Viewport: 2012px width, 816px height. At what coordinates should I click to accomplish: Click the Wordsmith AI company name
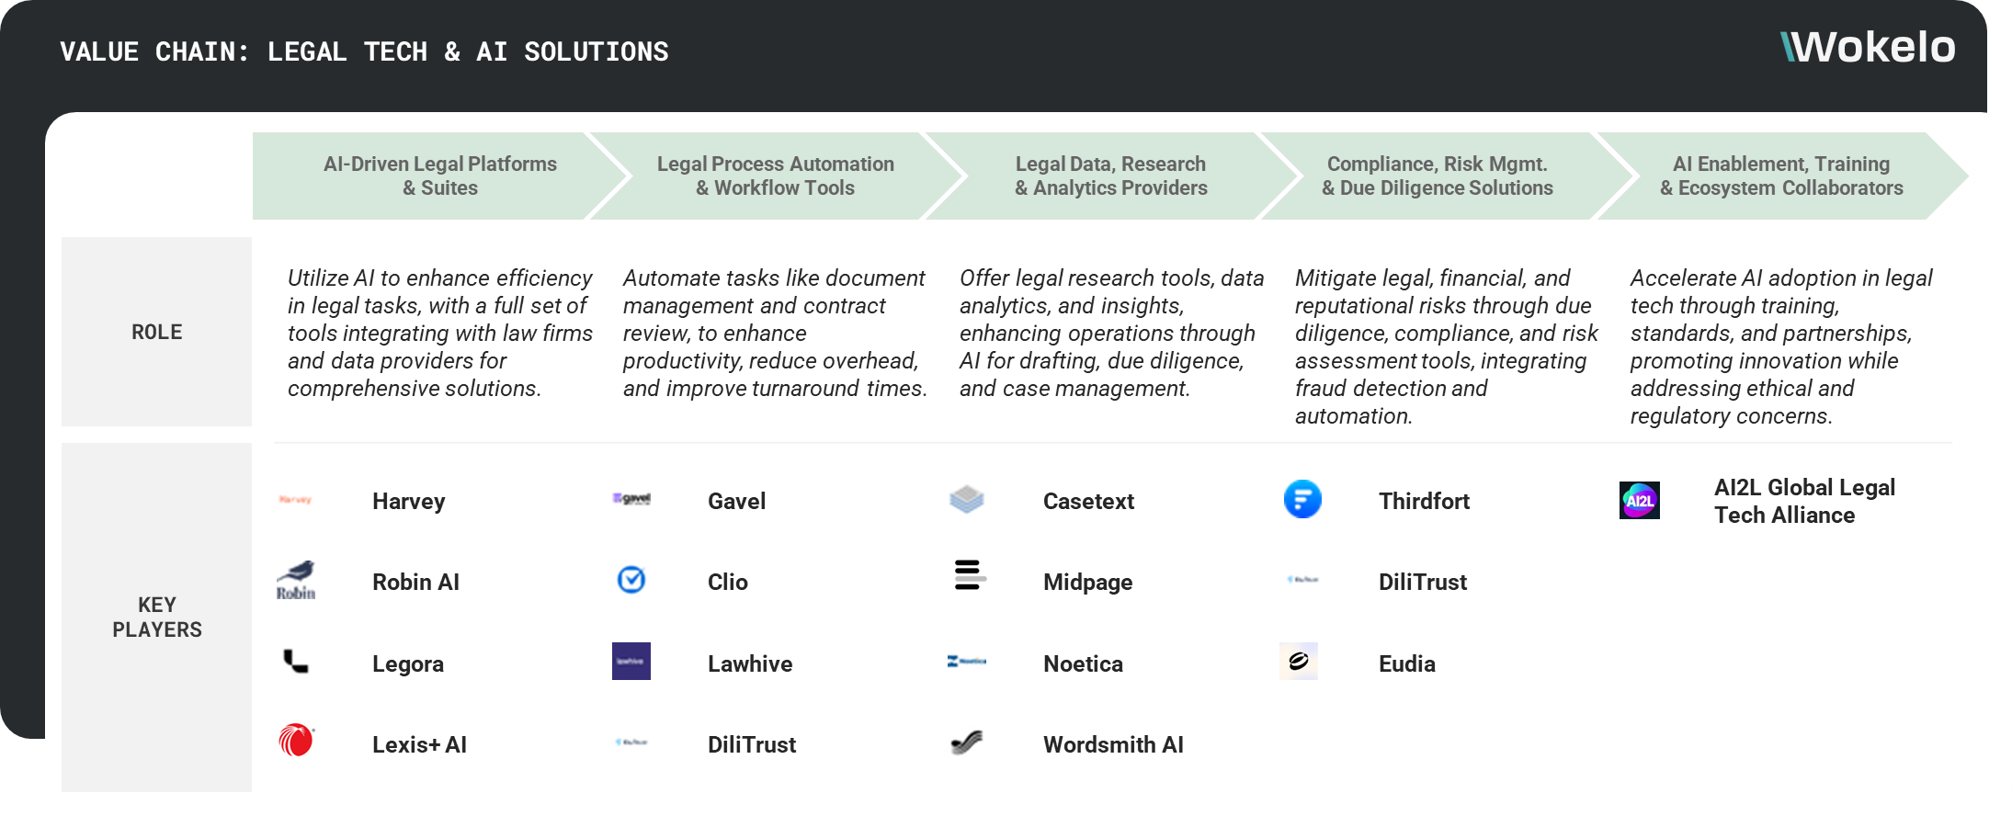[1113, 744]
